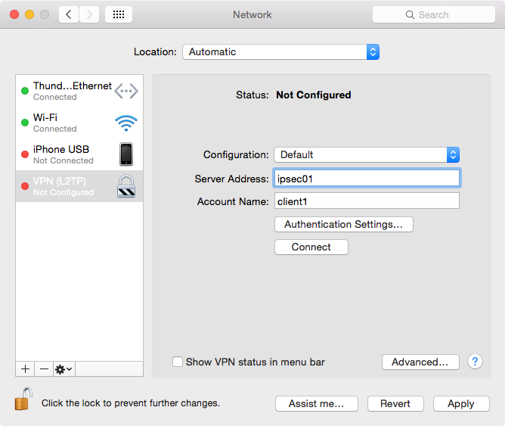Screen dimensions: 505x426
Task: Click the VPN lock icon
Action: tap(126, 186)
